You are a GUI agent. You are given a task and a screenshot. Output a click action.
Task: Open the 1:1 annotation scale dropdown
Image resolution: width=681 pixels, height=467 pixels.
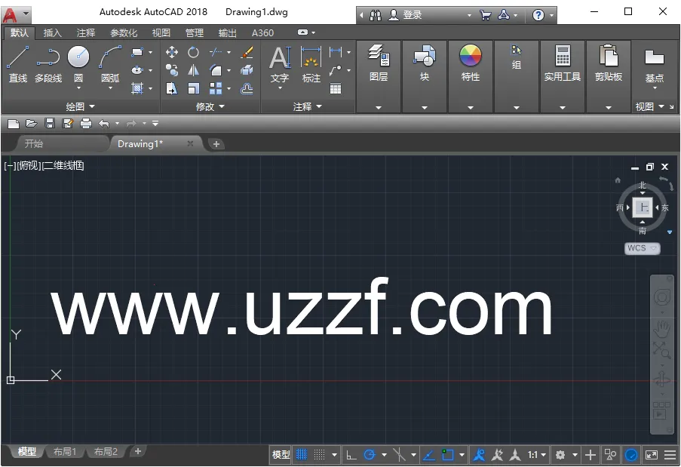[537, 455]
